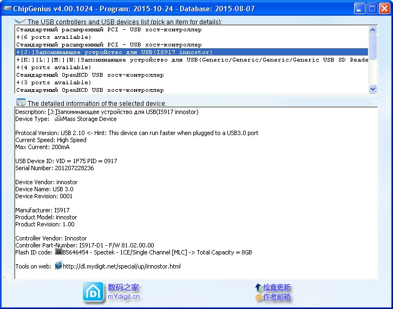This screenshot has width=393, height=309.
Task: Click the Product Revision: 1.00 line
Action: pos(45,224)
